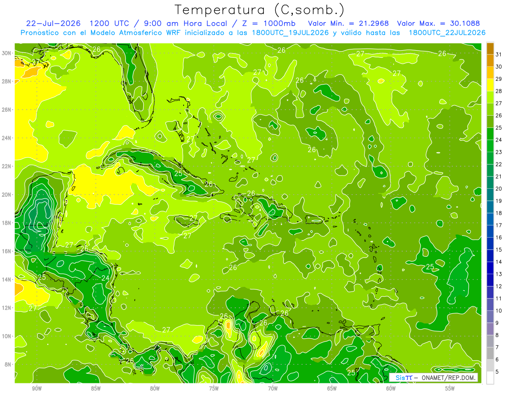Click the 80W longitude axis label

pos(155,388)
